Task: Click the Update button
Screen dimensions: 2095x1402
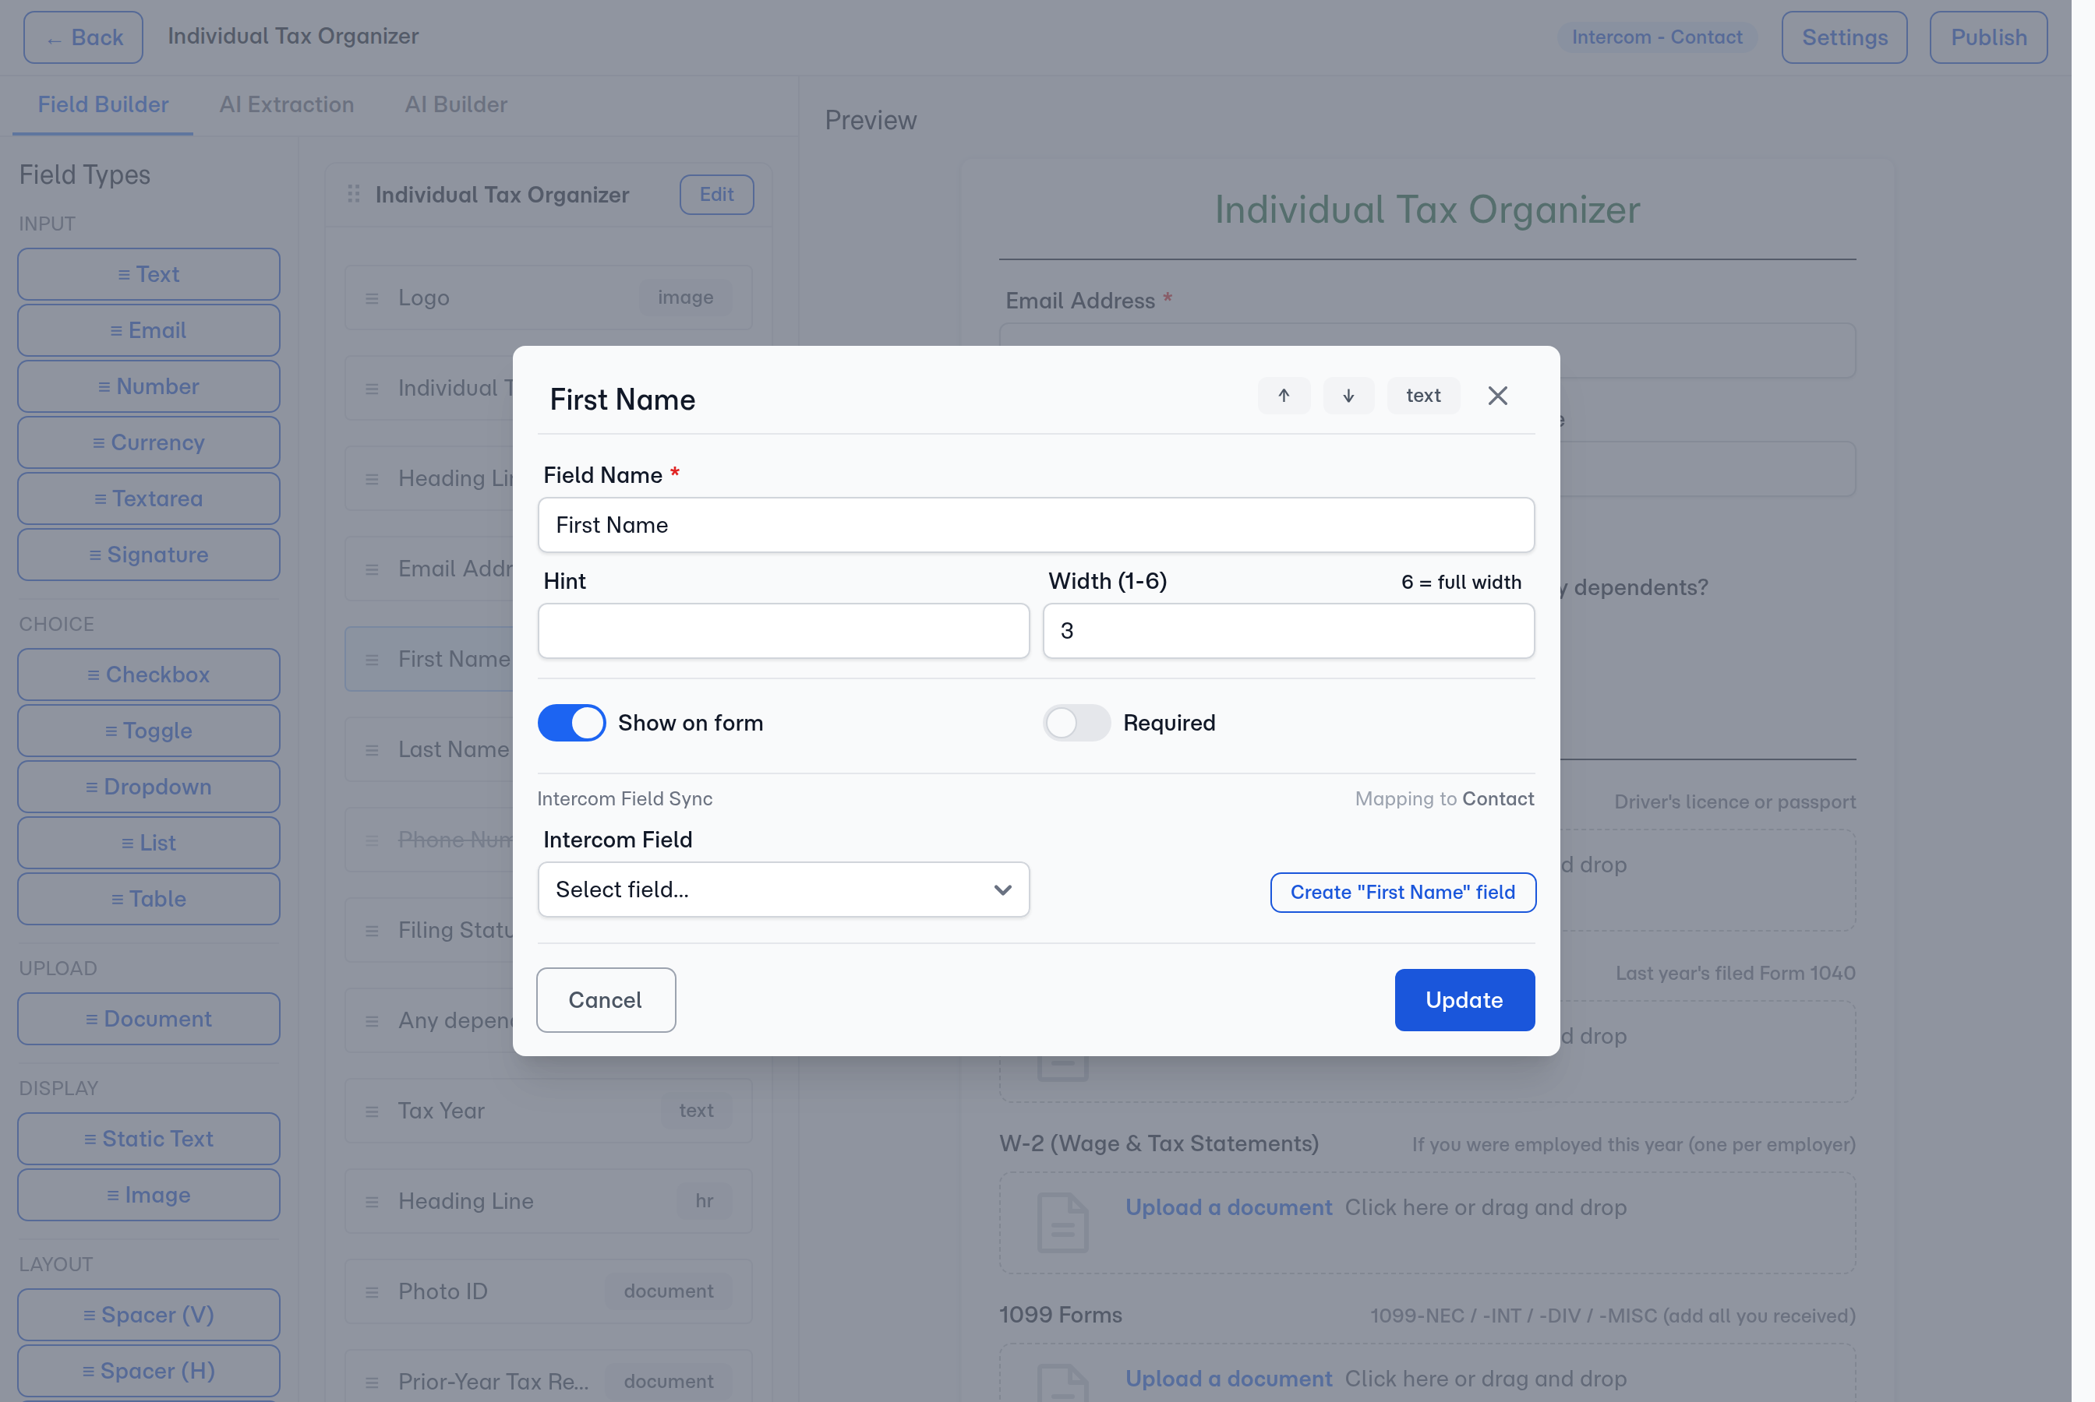Action: pyautogui.click(x=1464, y=999)
